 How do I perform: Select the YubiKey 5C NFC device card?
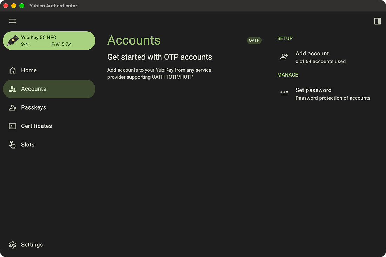pyautogui.click(x=49, y=41)
